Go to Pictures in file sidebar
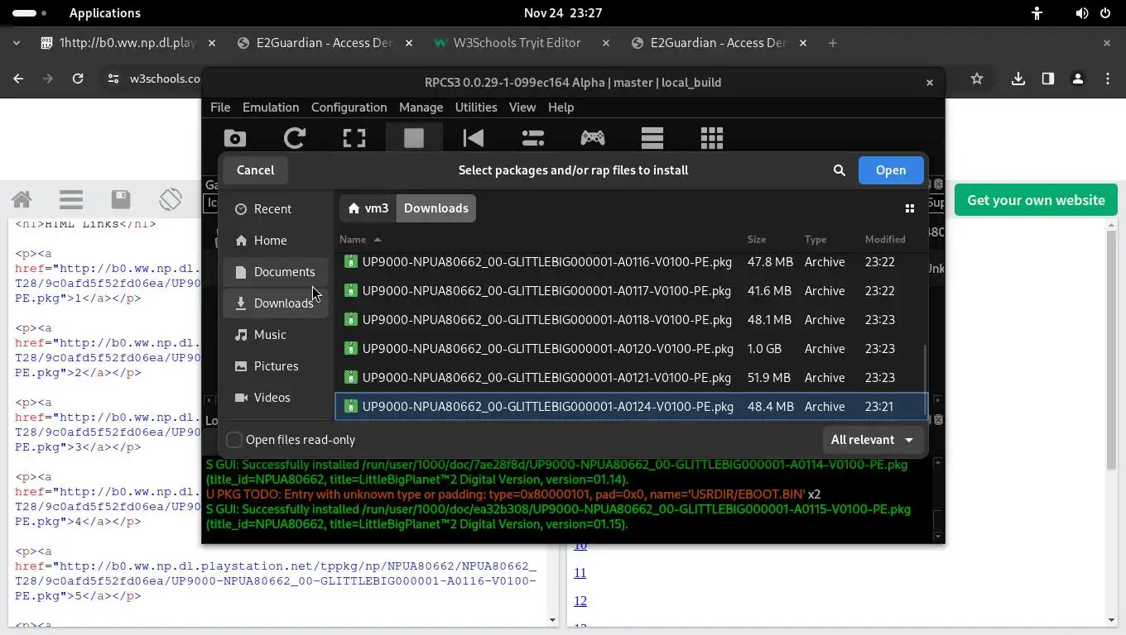The image size is (1126, 635). 276,366
